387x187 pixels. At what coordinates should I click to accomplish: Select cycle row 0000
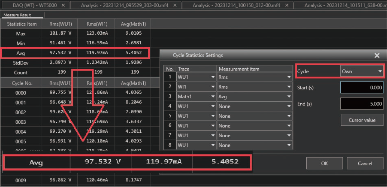(21, 93)
